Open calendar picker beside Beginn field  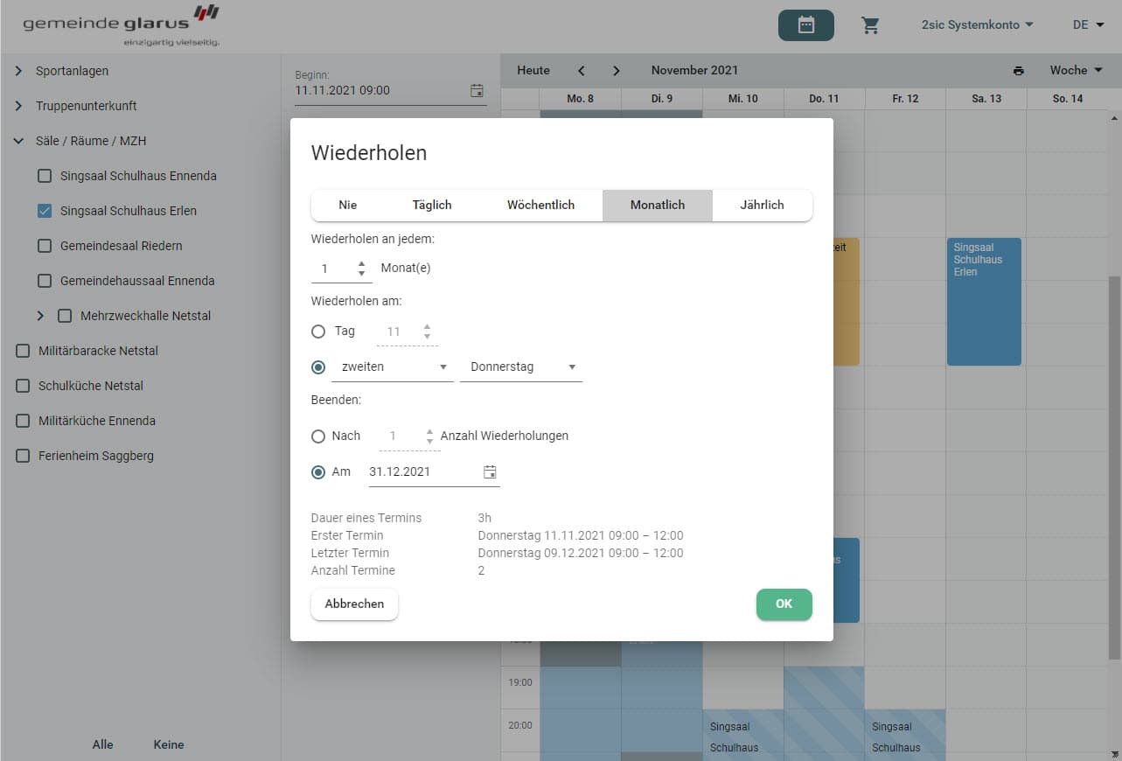(477, 90)
